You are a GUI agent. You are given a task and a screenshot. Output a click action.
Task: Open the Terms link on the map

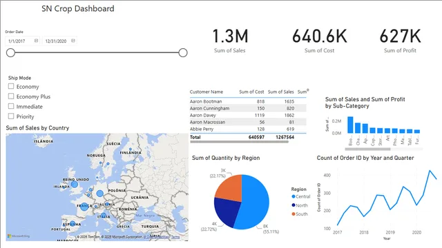(175, 237)
